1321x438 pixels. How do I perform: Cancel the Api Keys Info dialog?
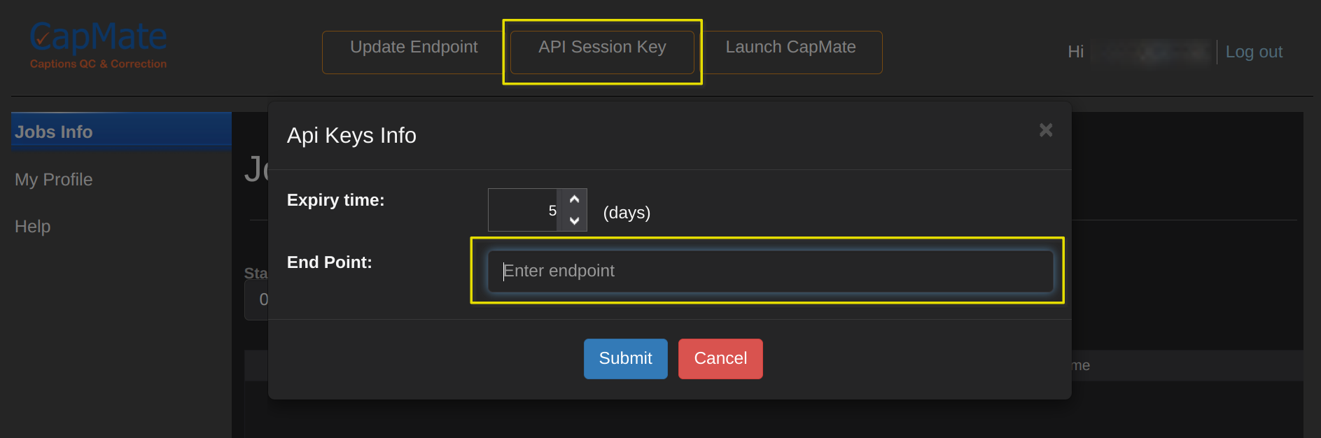[720, 359]
